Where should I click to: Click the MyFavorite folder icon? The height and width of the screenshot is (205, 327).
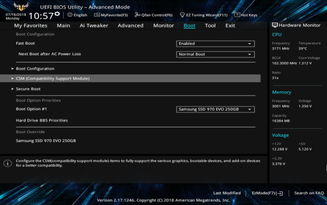(97, 15)
